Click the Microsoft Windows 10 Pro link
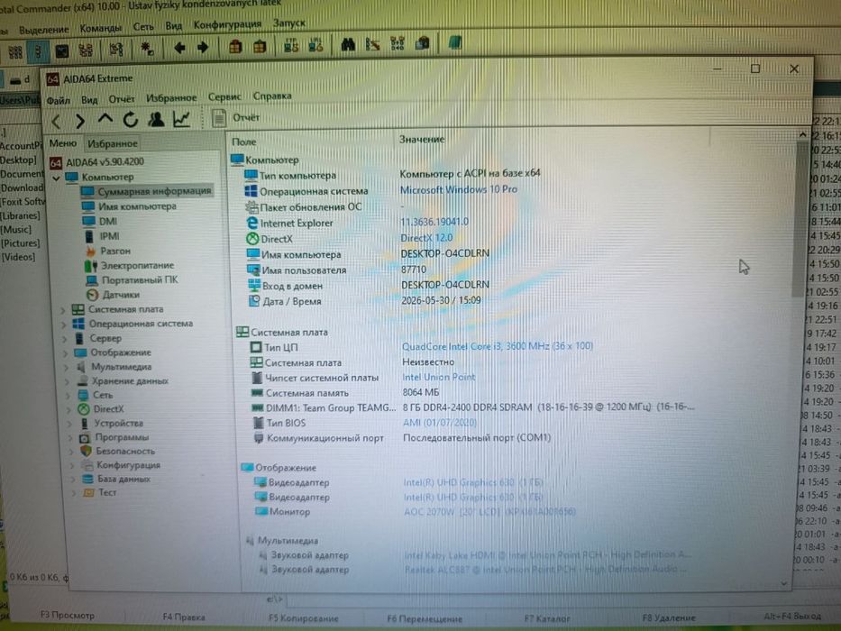The image size is (841, 631). point(459,189)
